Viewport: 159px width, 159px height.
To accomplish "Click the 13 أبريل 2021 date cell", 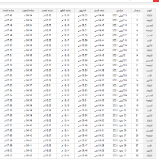I will [x=120, y=15].
